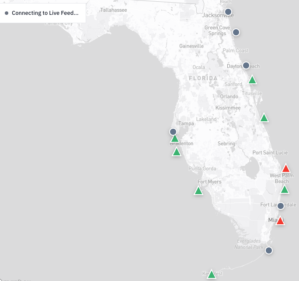Select the gray circle marker near Everglades National Park
The width and height of the screenshot is (299, 281).
(x=269, y=250)
